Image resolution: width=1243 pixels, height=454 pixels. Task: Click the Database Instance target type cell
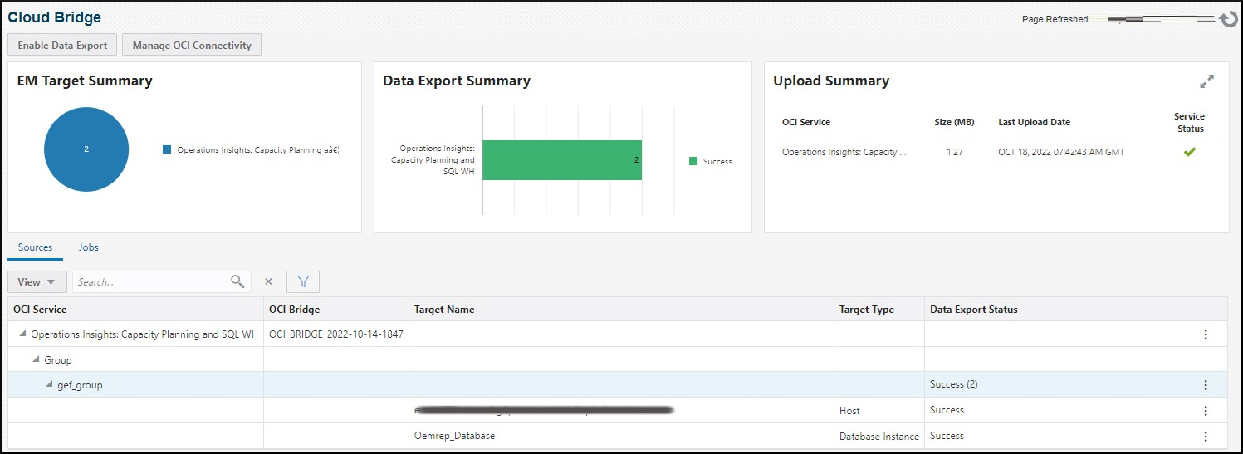click(879, 436)
